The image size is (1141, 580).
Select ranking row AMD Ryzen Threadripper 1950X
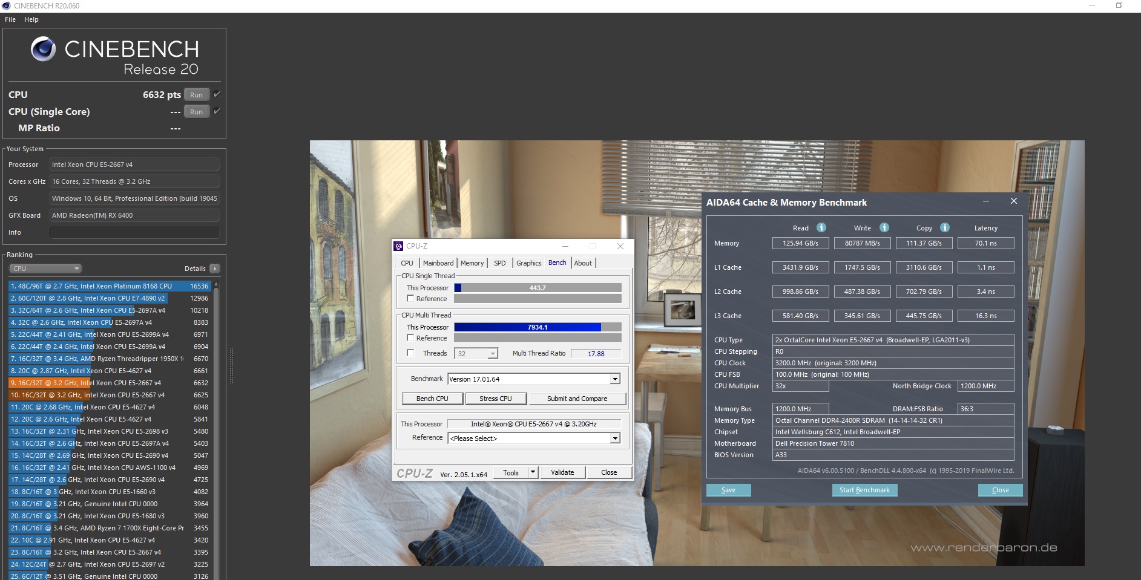coord(110,359)
